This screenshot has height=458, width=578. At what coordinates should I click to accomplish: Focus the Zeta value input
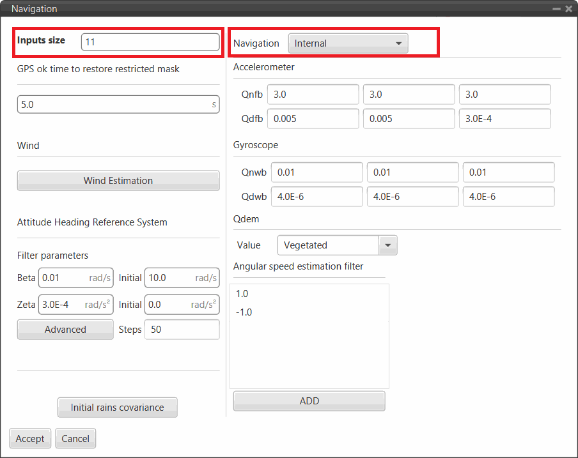pos(61,305)
